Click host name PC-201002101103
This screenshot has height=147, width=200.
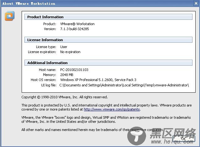(74, 70)
